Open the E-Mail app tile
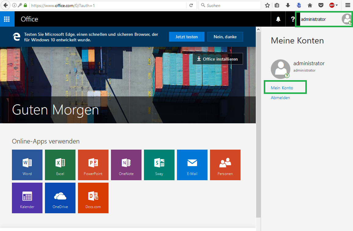 192,165
